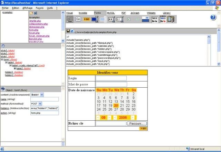Switch to the Invisible tab

pos(83,13)
